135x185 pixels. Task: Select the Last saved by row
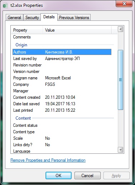pos(62,59)
